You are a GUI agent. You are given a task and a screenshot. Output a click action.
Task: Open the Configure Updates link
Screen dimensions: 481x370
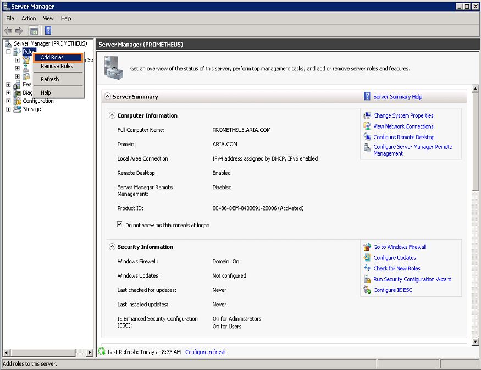click(x=395, y=258)
